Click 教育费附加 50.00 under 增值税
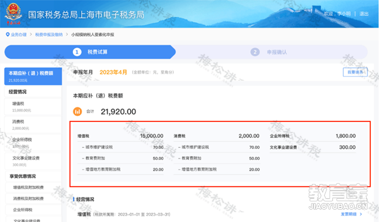This screenshot has height=222, width=379. click(120, 158)
